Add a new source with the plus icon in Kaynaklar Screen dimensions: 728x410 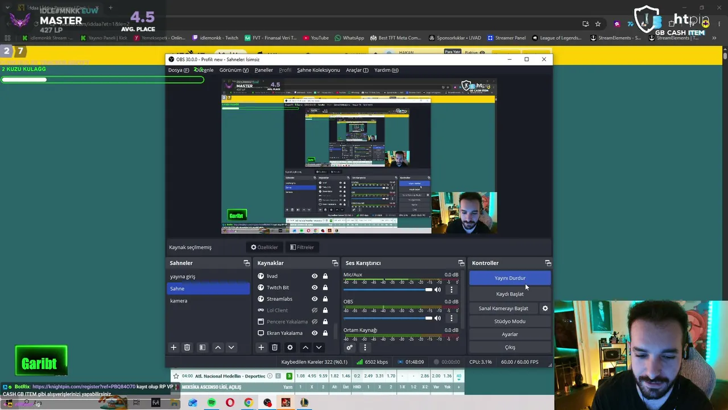point(261,347)
